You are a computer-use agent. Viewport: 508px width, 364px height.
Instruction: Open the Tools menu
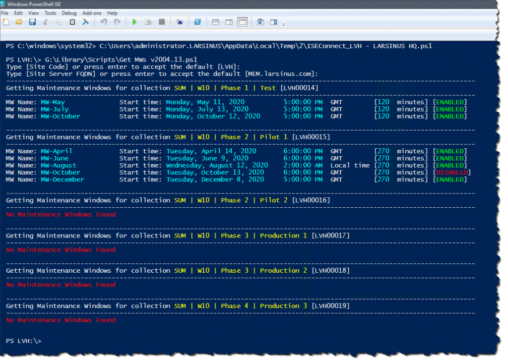[x=50, y=13]
